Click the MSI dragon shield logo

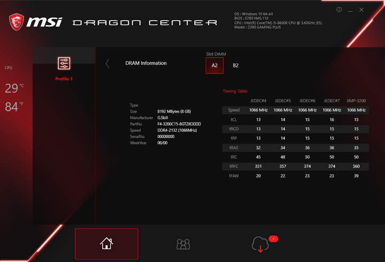(x=17, y=22)
